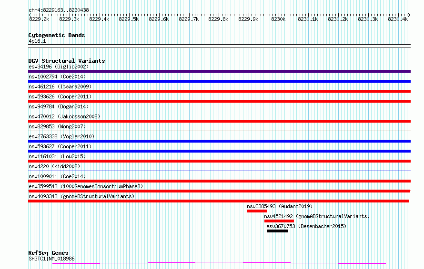The width and height of the screenshot is (424, 269).
Task: Click the SH3TC1|NM_018986 gene label
Action: (x=51, y=259)
